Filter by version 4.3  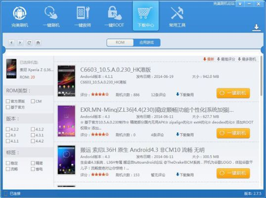(x=8, y=135)
